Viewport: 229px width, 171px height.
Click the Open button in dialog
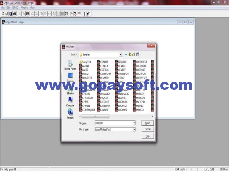point(147,123)
